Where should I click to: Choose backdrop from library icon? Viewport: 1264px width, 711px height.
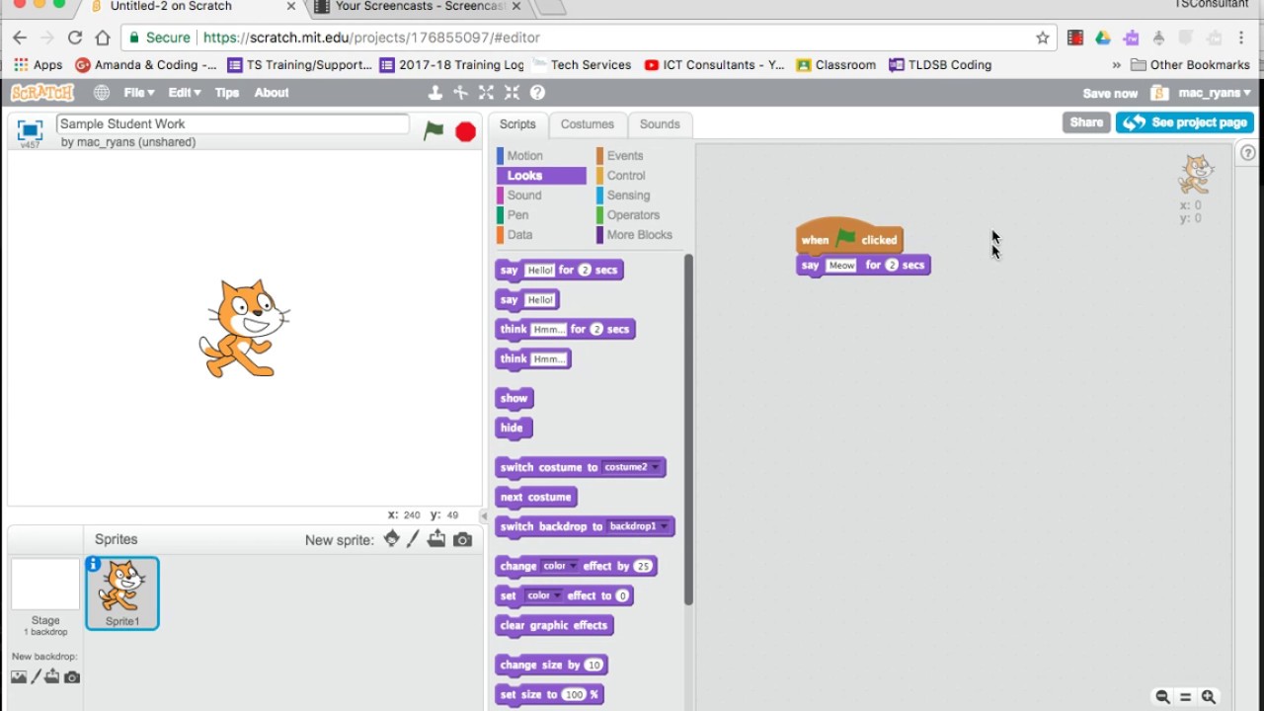pos(19,677)
